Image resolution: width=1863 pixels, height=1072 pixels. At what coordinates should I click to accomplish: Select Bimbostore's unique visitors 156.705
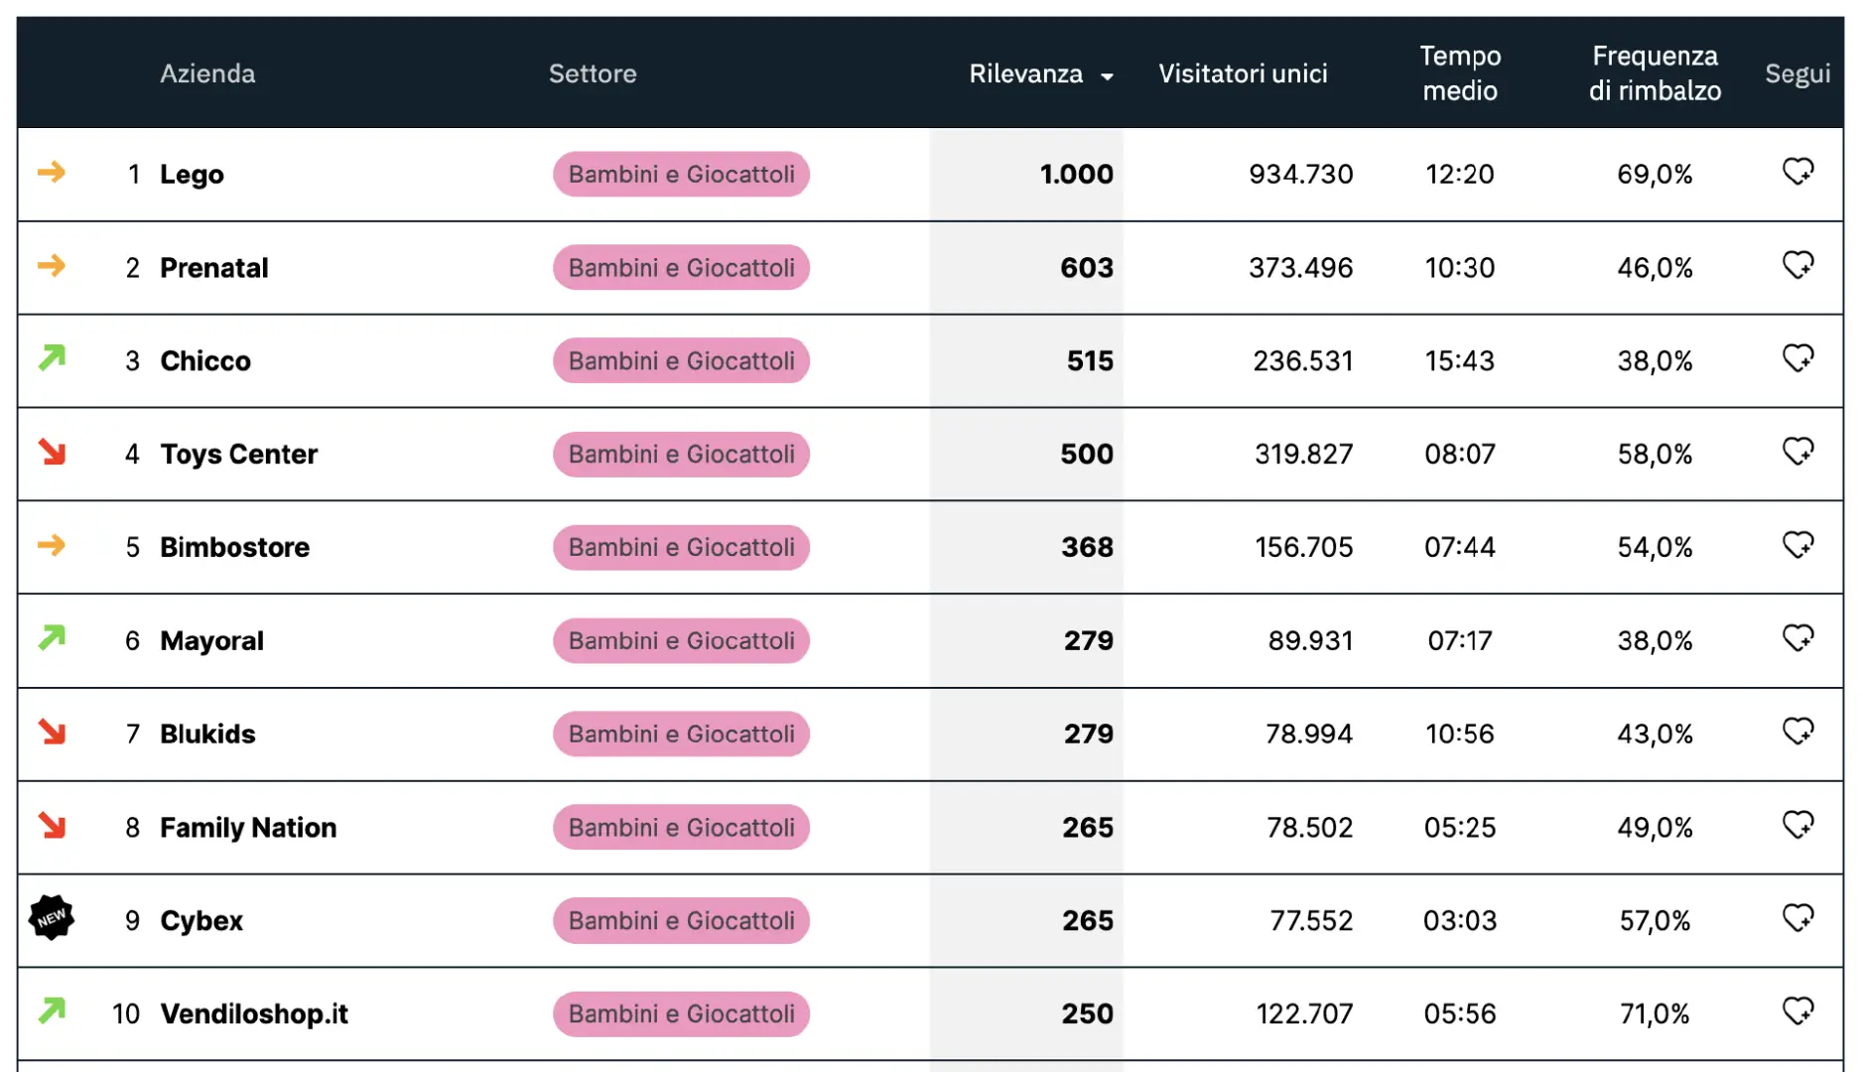coord(1303,548)
